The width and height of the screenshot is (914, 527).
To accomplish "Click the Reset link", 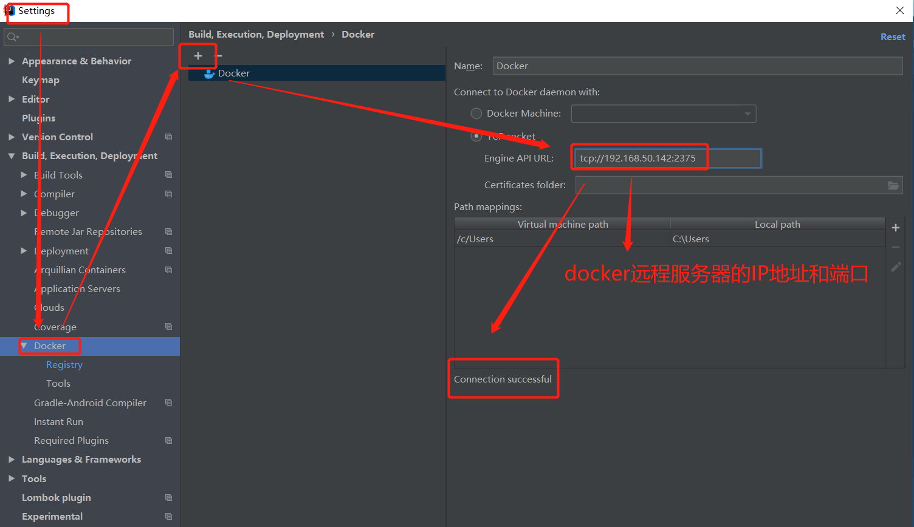I will click(x=893, y=36).
